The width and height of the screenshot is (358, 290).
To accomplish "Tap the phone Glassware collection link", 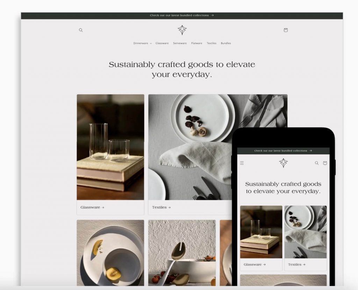I will pyautogui.click(x=255, y=265).
